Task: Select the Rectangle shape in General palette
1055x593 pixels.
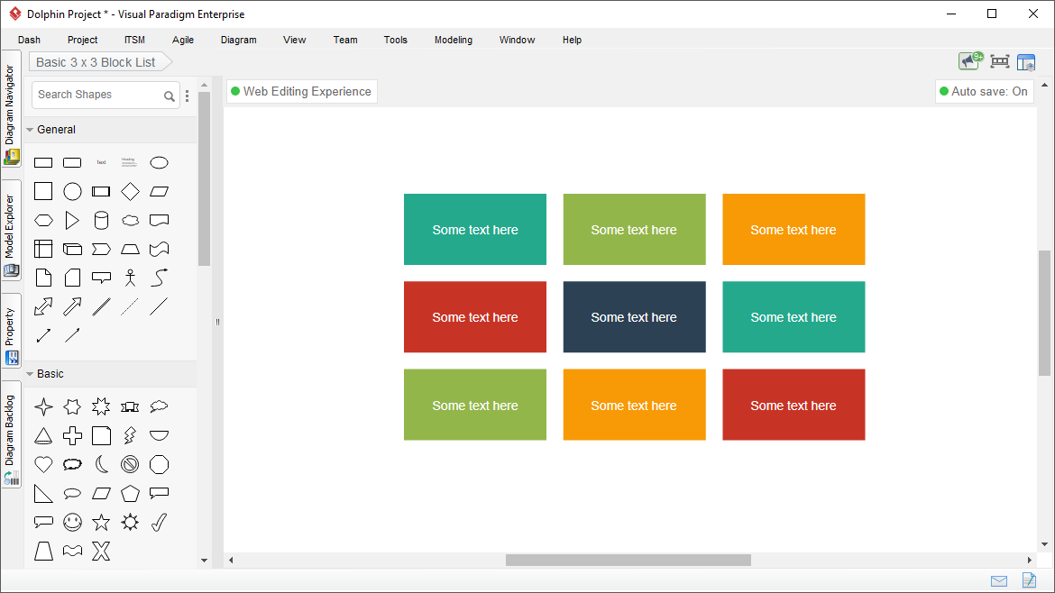Action: click(43, 162)
